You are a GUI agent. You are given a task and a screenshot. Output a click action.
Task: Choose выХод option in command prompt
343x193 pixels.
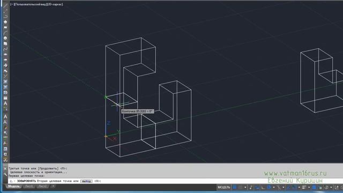87,181
